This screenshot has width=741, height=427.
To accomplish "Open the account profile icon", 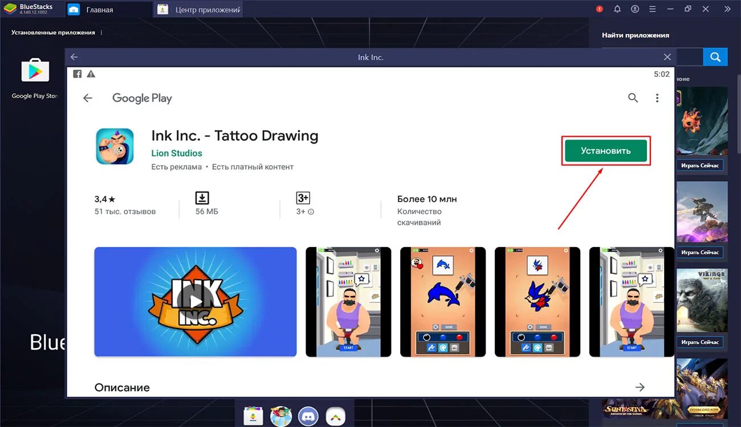I will [x=635, y=9].
